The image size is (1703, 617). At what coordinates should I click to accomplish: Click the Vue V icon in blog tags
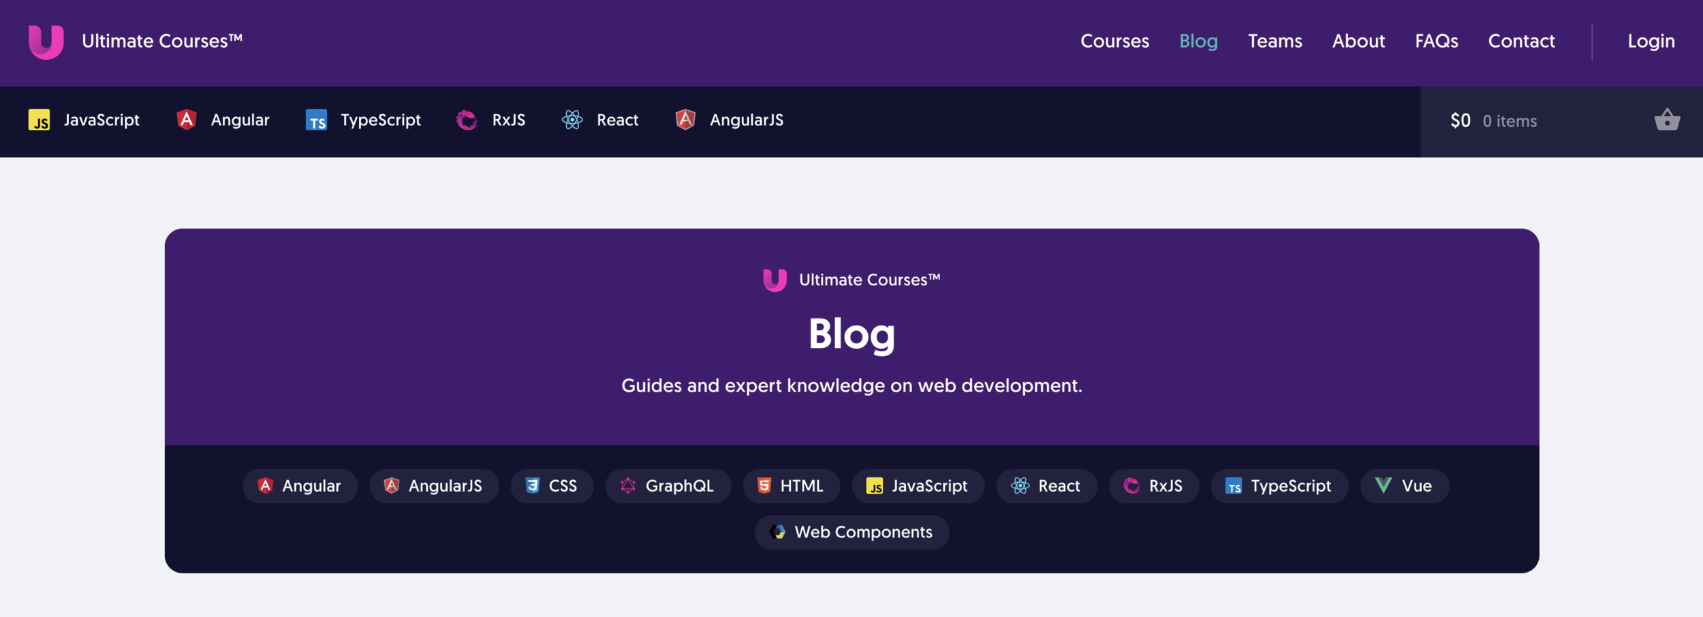pyautogui.click(x=1384, y=485)
